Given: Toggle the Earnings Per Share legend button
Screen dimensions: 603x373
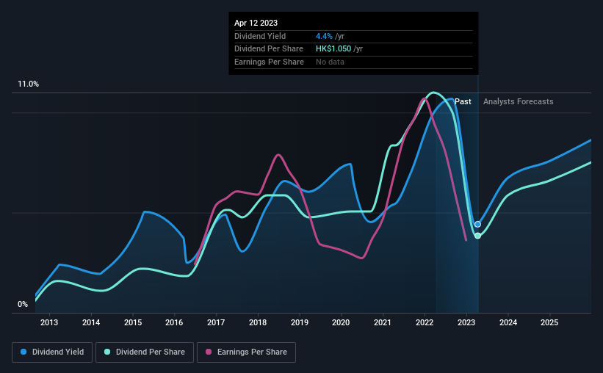Looking at the screenshot, I should click(x=246, y=352).
